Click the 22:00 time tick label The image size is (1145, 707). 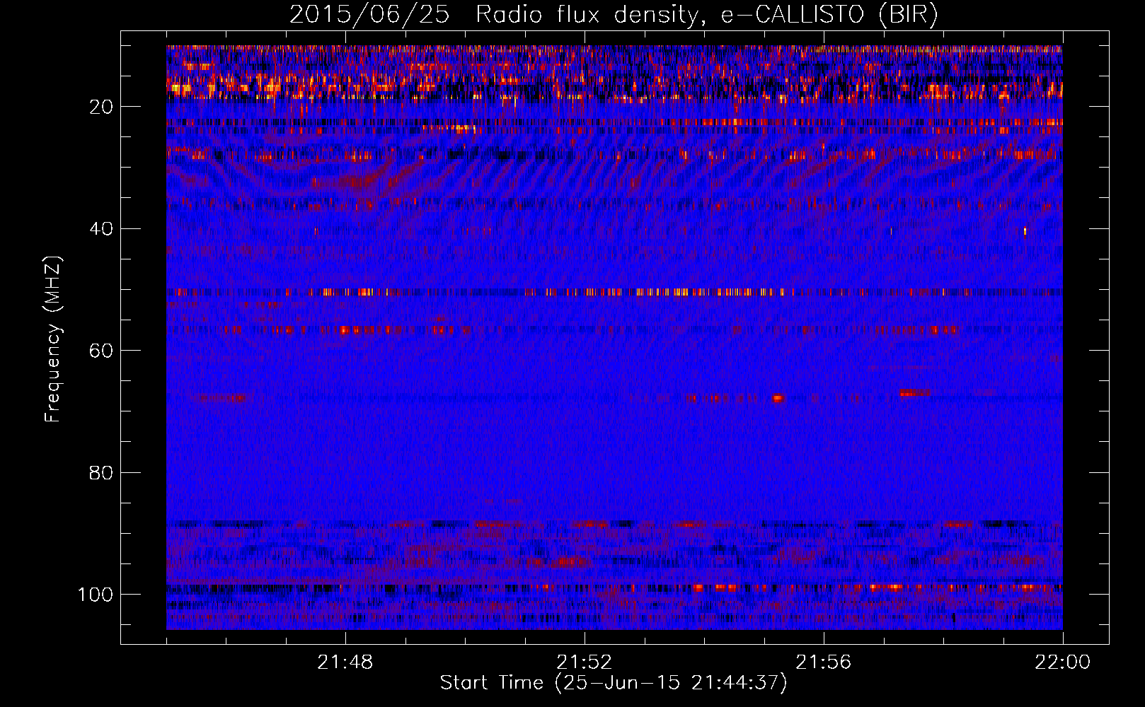tap(1063, 662)
